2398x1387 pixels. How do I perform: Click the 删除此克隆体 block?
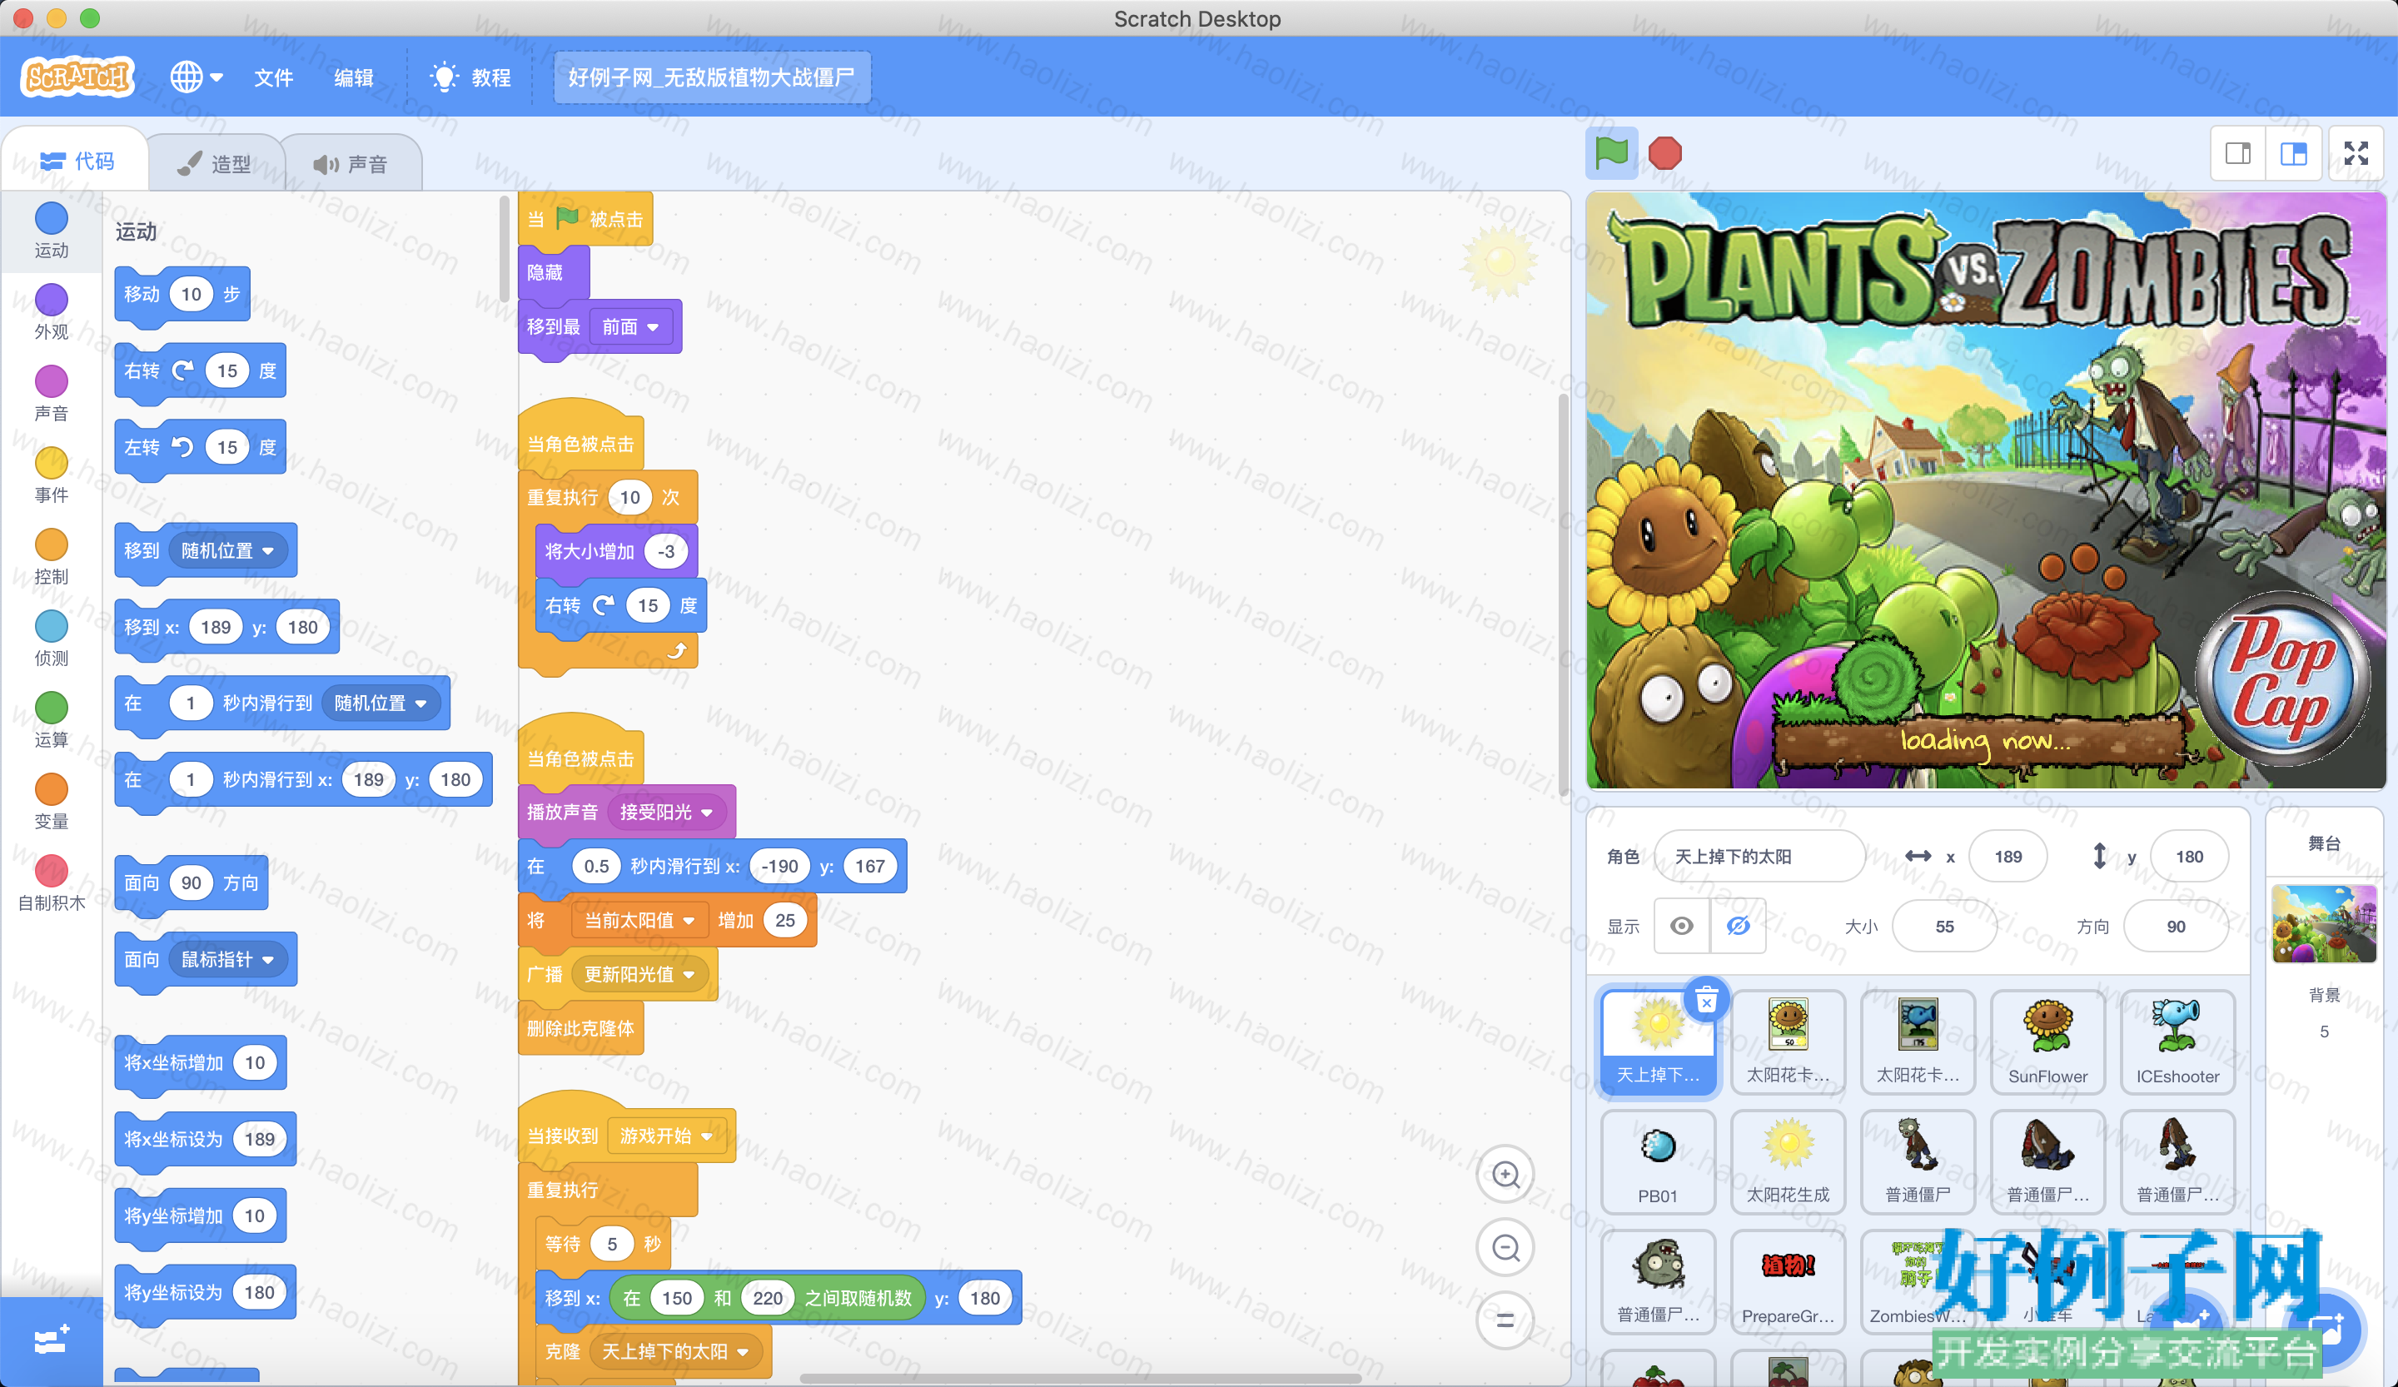click(x=580, y=1028)
